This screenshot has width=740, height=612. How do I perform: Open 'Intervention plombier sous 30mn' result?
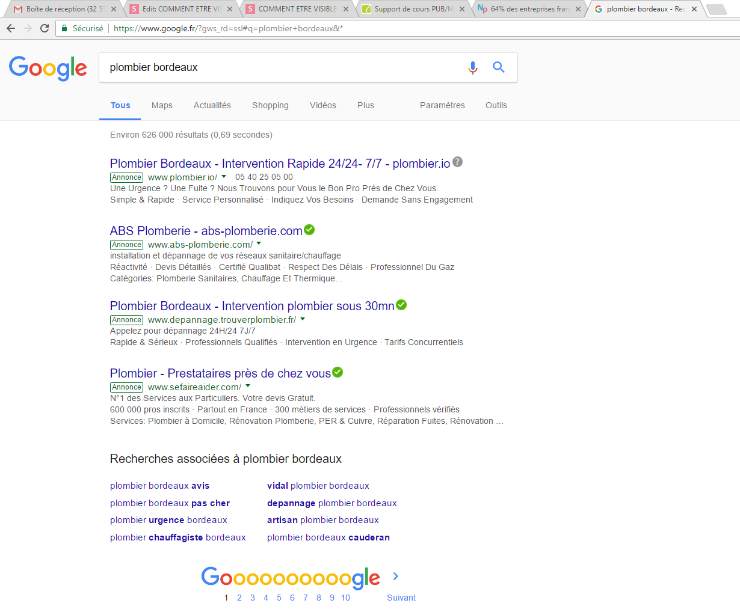(252, 306)
